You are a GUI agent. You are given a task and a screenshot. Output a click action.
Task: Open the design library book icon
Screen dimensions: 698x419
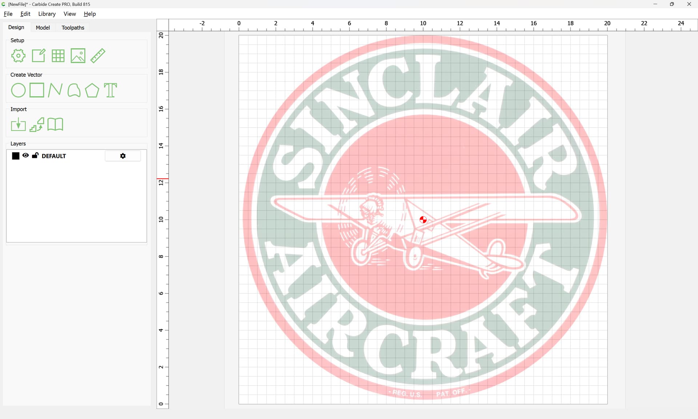(55, 124)
